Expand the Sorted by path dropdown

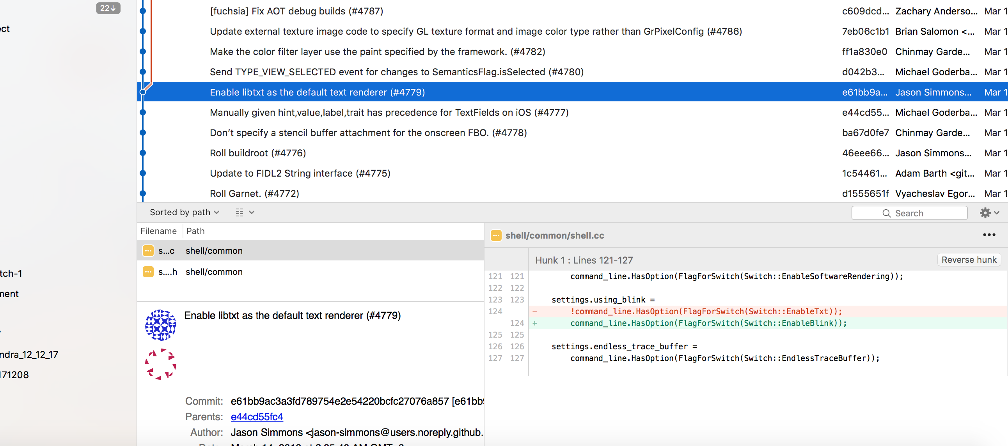184,212
